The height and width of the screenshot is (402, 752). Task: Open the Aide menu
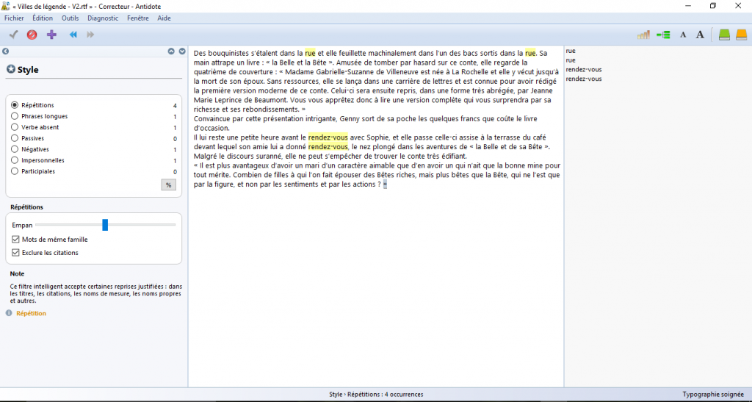click(164, 18)
